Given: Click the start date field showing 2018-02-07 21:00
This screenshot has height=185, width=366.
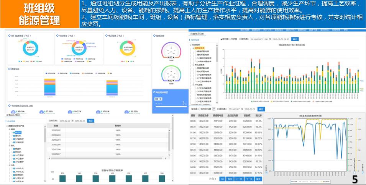Looking at the screenshot, I should point(260,39).
